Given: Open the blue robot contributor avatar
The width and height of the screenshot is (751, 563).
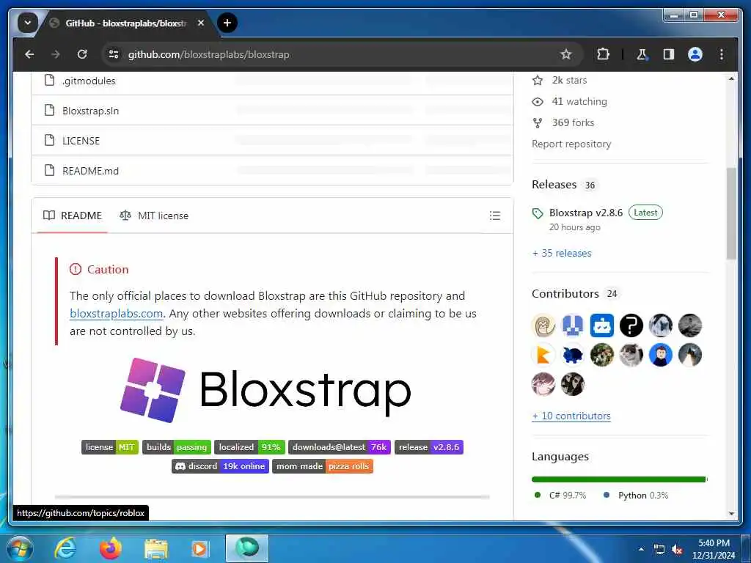Looking at the screenshot, I should (x=602, y=326).
